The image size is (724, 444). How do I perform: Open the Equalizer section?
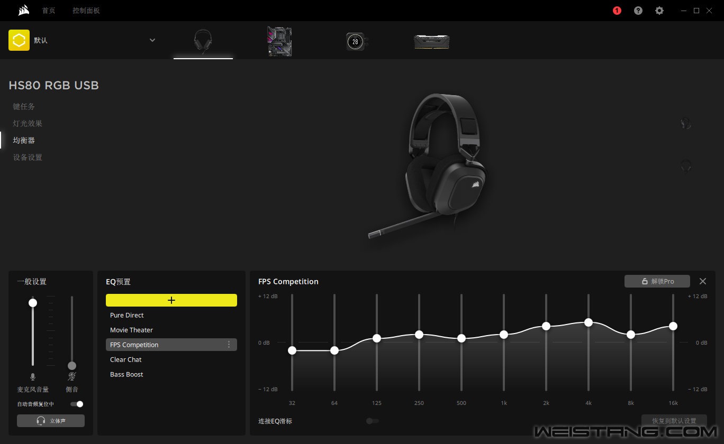tap(24, 140)
